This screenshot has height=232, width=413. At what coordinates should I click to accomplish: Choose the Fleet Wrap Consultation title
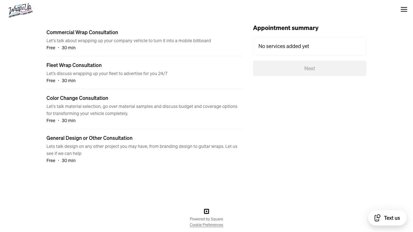click(74, 65)
